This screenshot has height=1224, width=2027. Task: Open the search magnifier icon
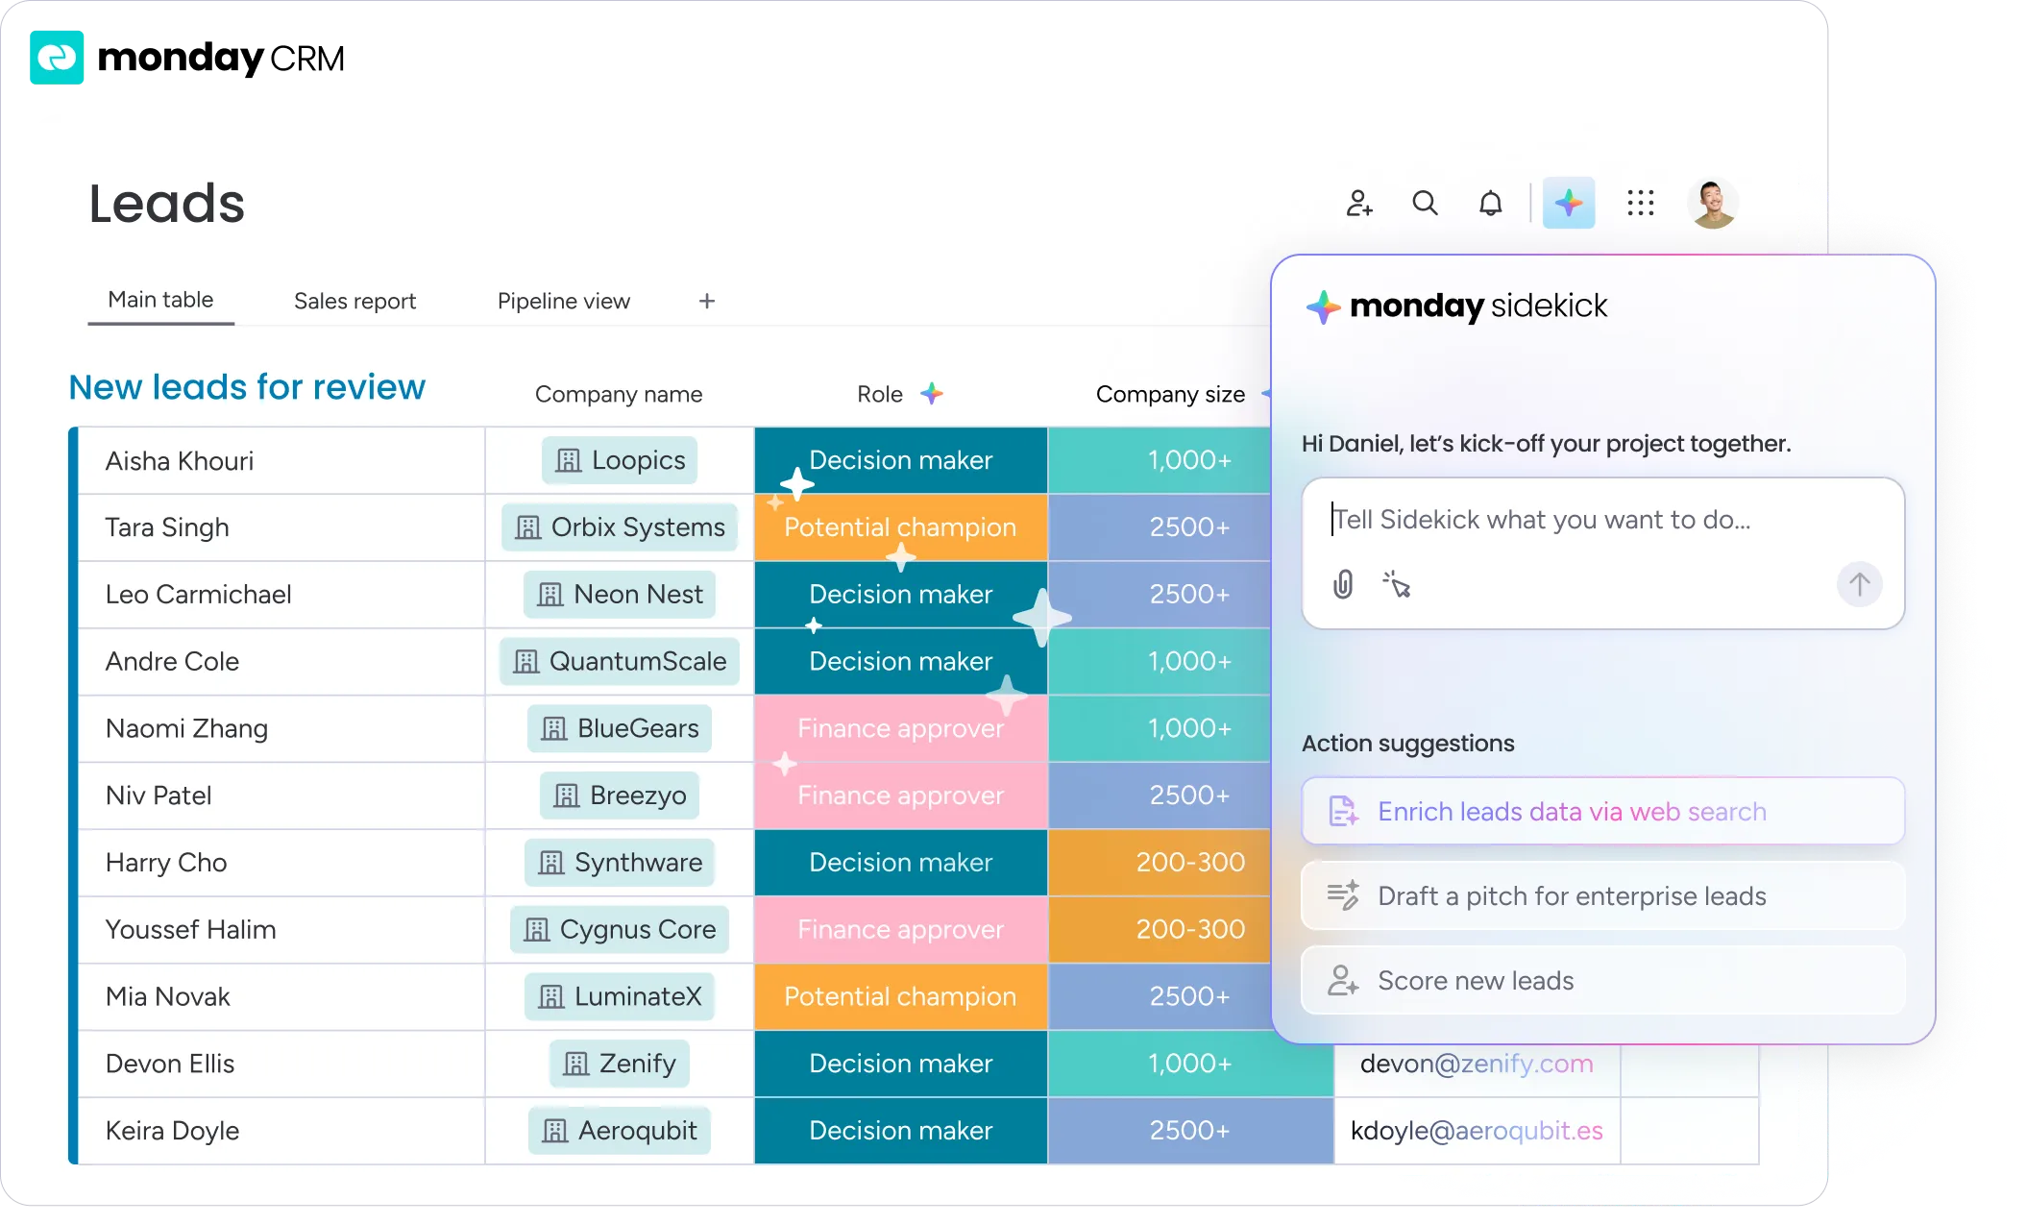point(1425,203)
